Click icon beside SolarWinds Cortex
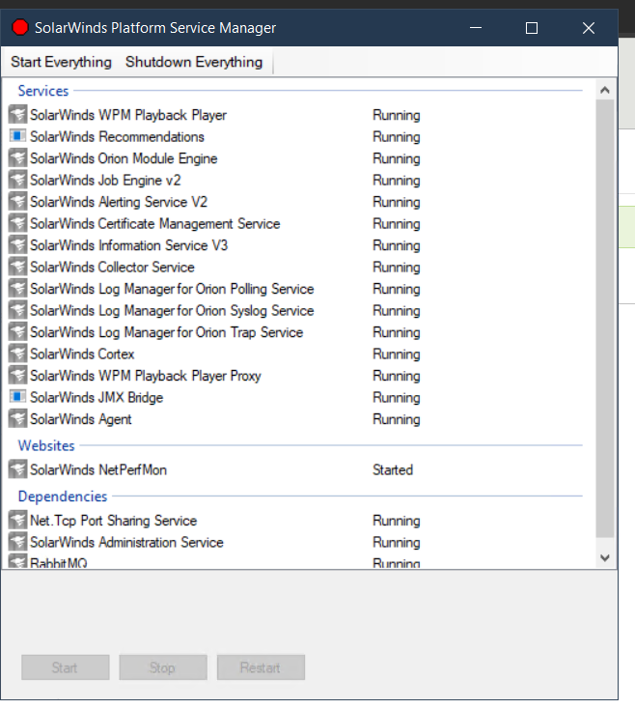 click(x=17, y=354)
